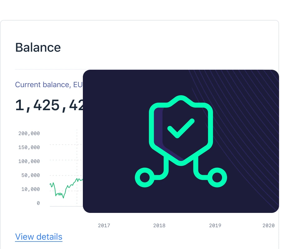The width and height of the screenshot is (299, 249).
Task: Select the 2018 timeline label
Action: click(x=159, y=225)
